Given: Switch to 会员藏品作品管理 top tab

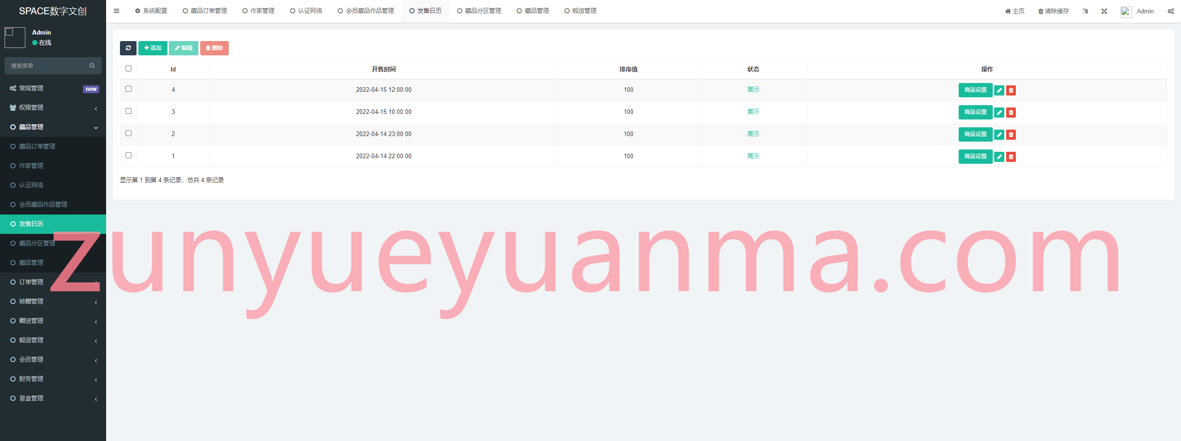Looking at the screenshot, I should (x=366, y=11).
